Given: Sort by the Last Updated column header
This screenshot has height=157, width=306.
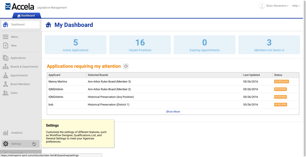Looking at the screenshot, I should point(257,75).
